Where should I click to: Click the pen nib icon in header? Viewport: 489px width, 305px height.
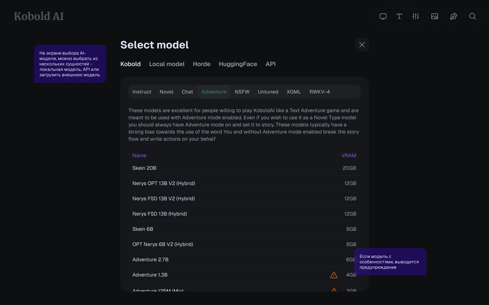coord(453,16)
